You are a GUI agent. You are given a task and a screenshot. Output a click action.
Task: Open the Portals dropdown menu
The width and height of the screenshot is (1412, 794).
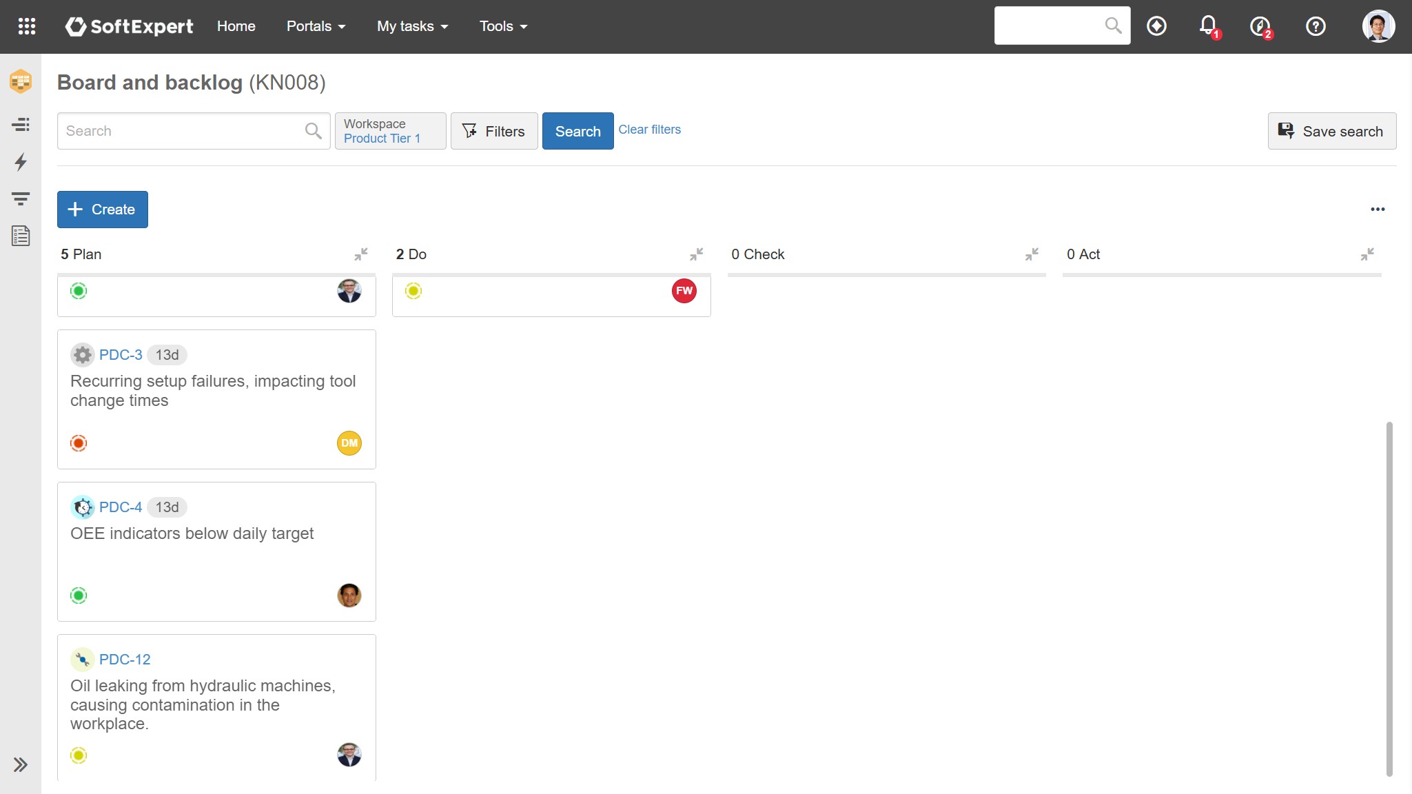[316, 26]
